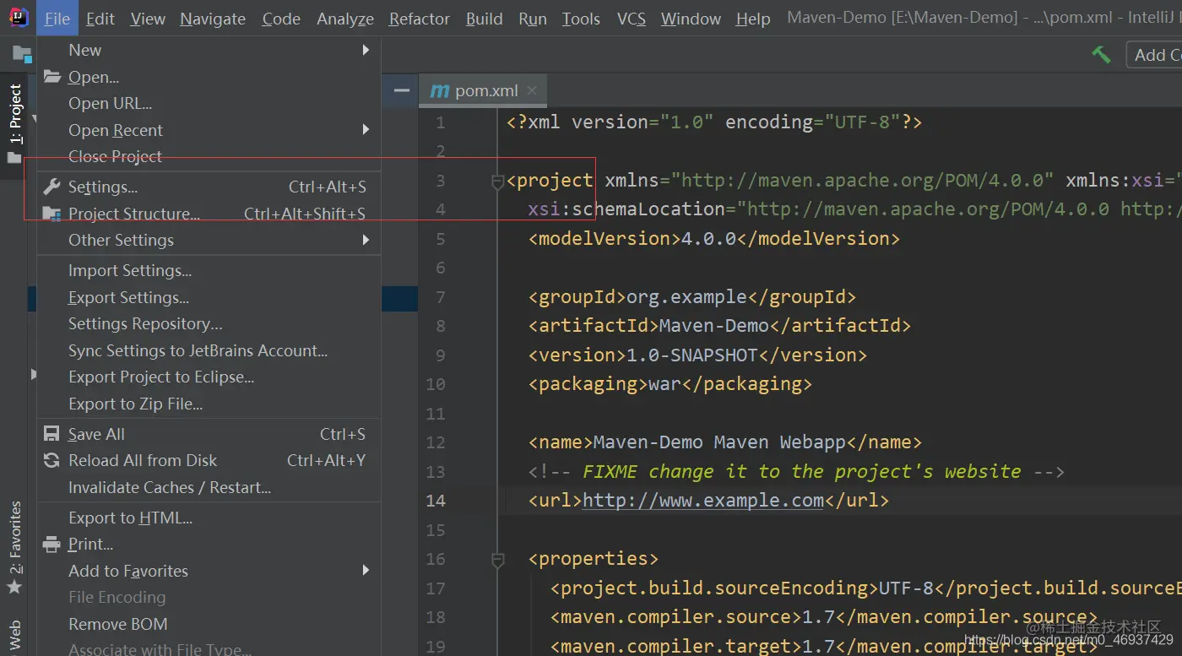
Task: Click the star icon on Favorites sidebar
Action: pos(14,586)
